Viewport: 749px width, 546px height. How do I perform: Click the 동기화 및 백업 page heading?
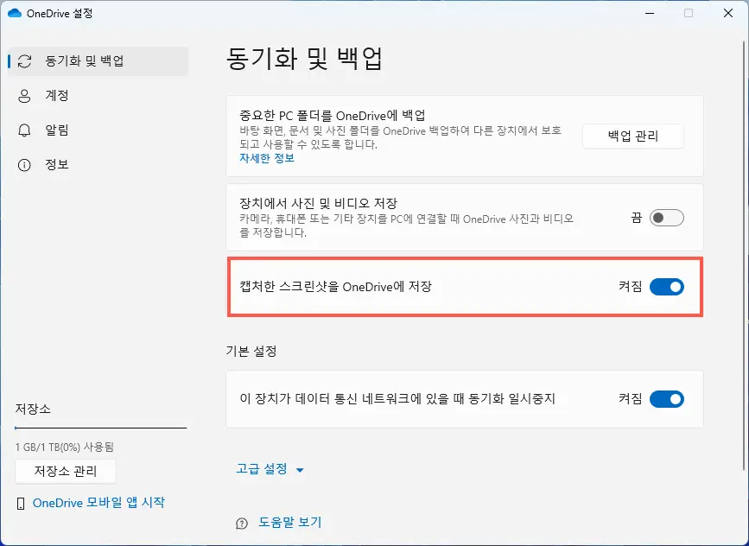304,58
